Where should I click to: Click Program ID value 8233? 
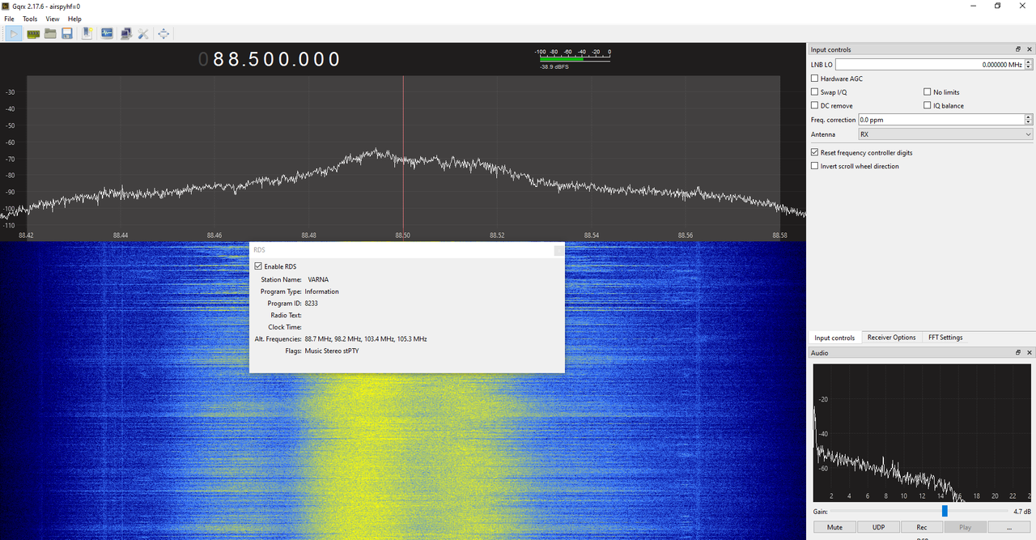(x=312, y=304)
